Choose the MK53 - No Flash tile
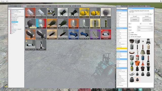This screenshot has height=91, width=162. (x=63, y=34)
